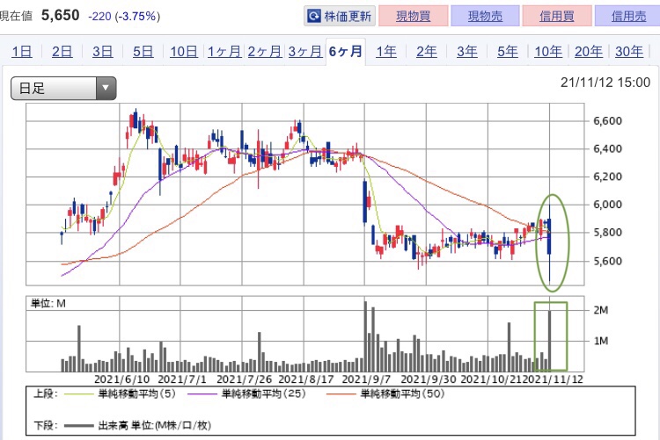Click the dropdown arrow beside 日足

106,88
